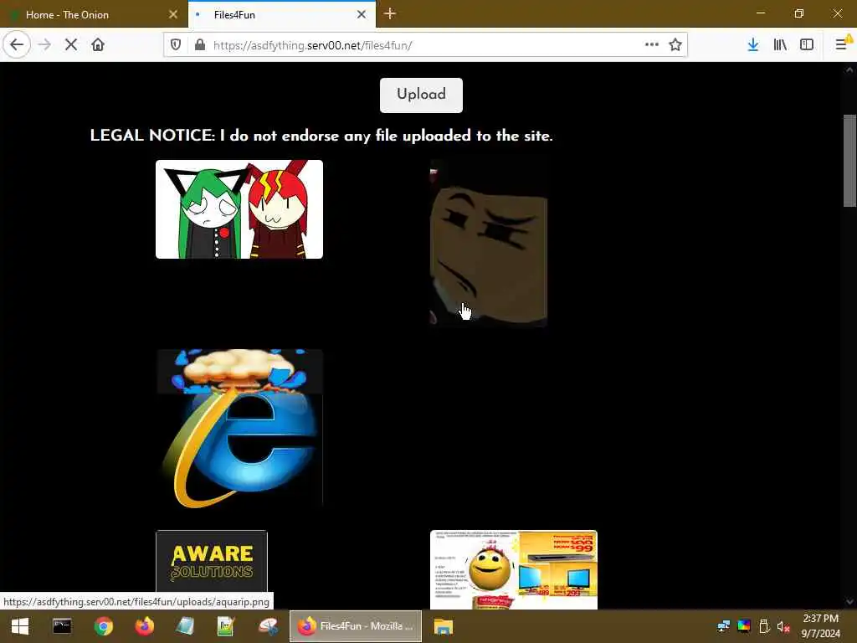
Task: Toggle the sidebar view
Action: 807,45
